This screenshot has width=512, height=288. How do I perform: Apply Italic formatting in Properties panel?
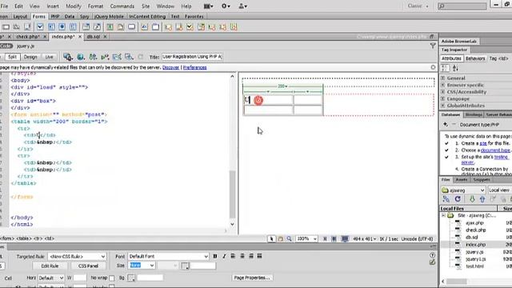coord(224,256)
